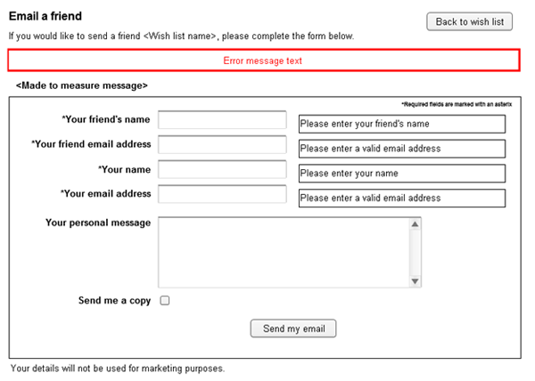
Task: Click the 'Email a friend' heading
Action: (x=45, y=16)
